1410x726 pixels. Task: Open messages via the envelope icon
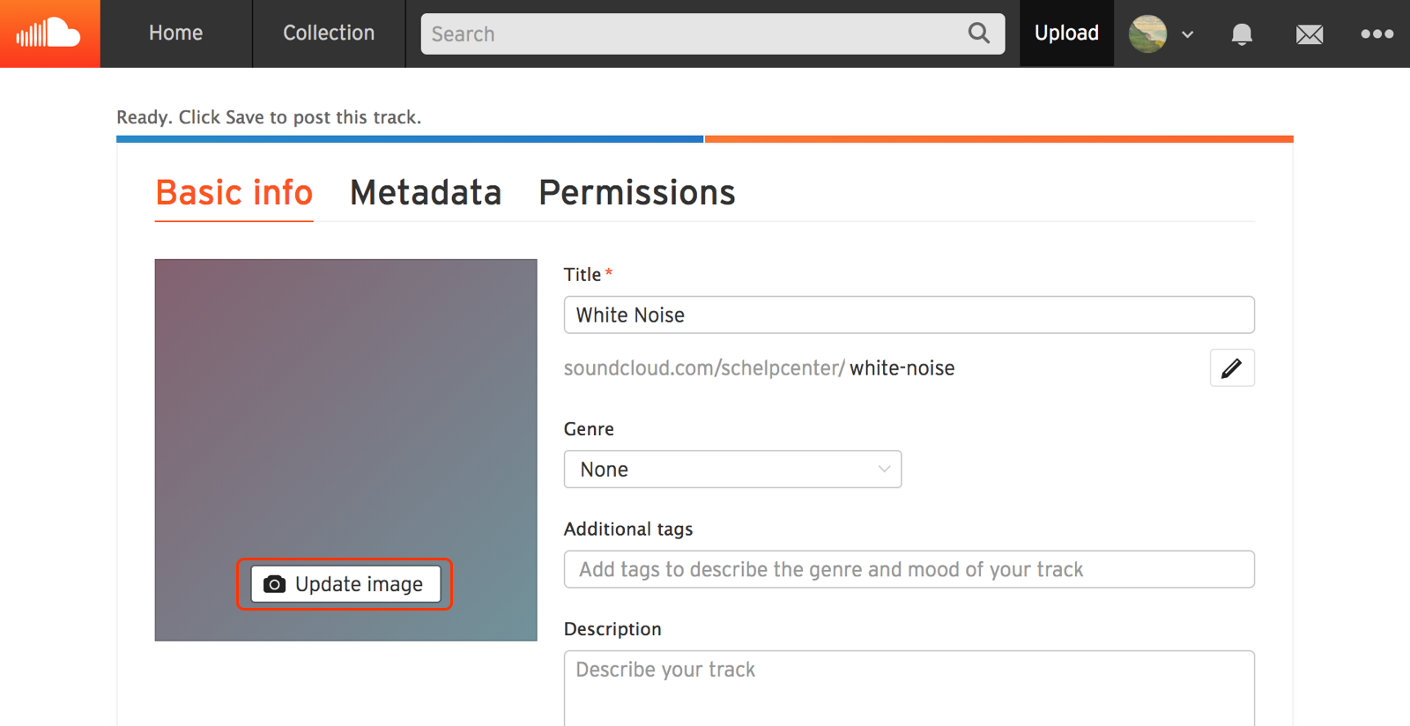click(x=1310, y=33)
